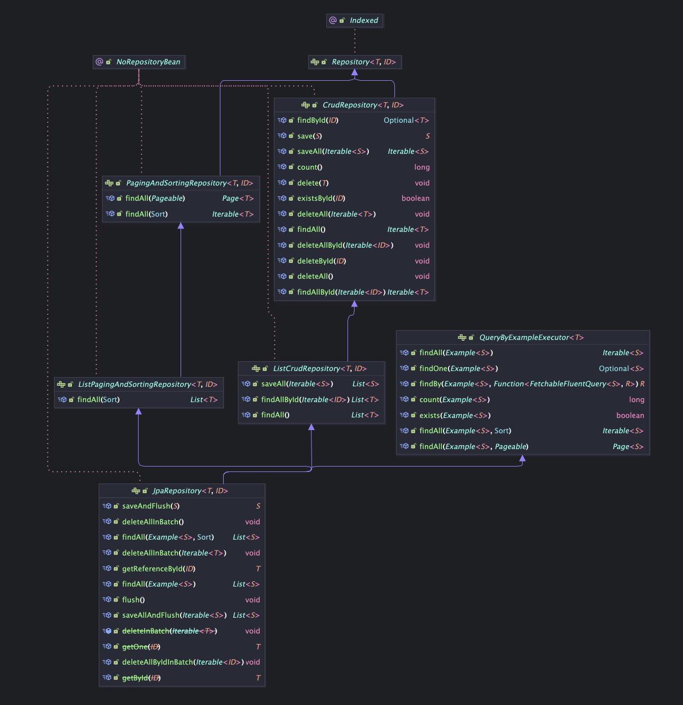Click count(Example<S>) in QueryByExampleExecutor

[523, 399]
